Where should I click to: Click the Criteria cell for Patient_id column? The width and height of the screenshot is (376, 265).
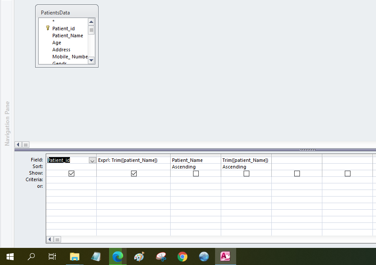coord(71,180)
